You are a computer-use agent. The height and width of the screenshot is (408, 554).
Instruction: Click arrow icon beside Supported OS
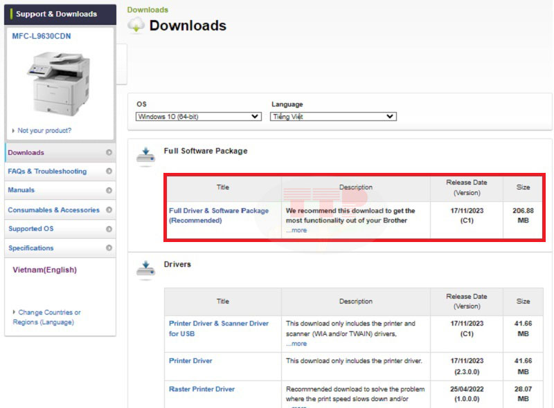pos(109,229)
